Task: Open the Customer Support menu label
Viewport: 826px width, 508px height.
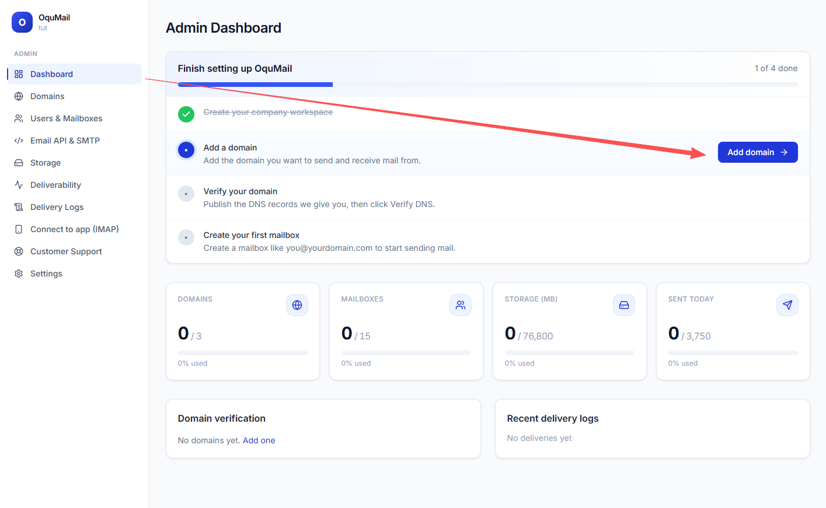Action: [66, 251]
